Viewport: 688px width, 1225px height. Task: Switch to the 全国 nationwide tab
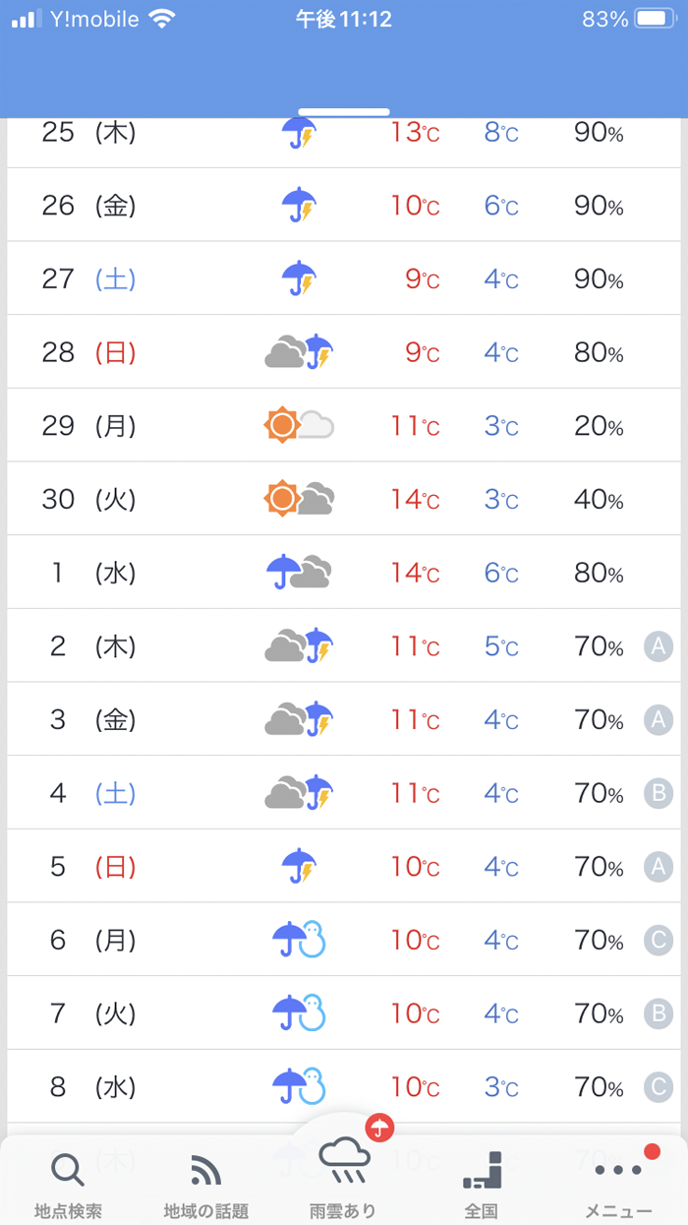pos(482,1171)
